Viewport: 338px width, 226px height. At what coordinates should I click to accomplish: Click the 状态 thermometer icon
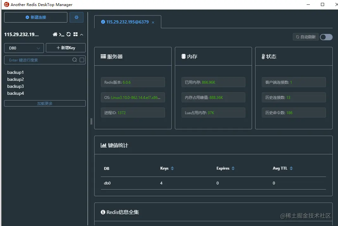coord(263,56)
